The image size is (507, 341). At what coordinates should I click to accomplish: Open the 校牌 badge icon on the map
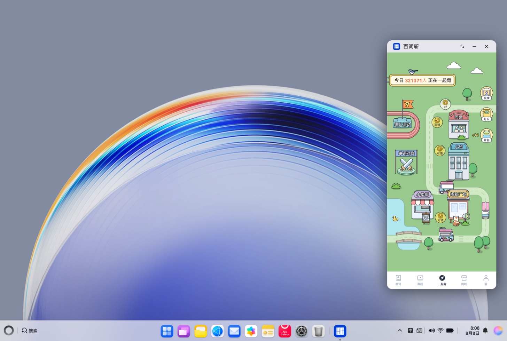[486, 93]
